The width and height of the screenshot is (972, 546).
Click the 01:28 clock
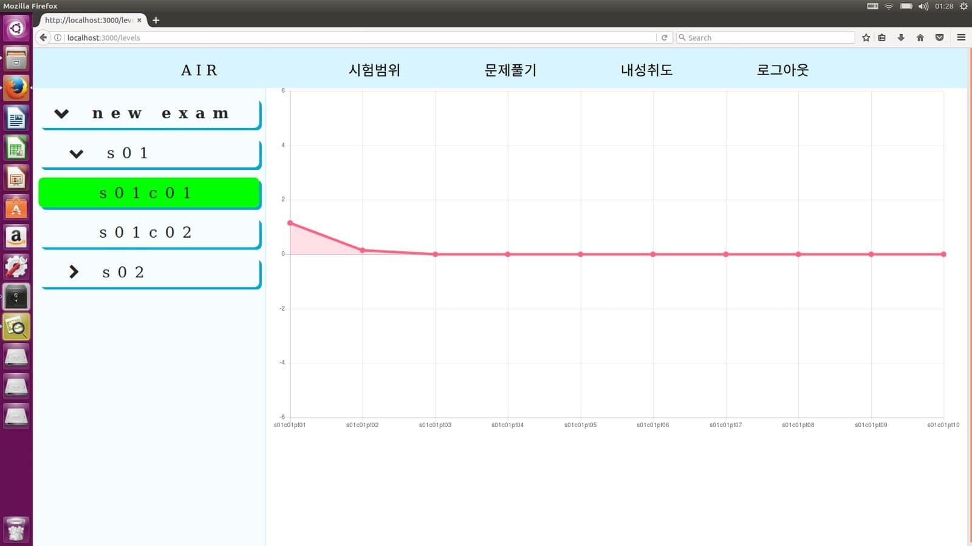(x=944, y=6)
